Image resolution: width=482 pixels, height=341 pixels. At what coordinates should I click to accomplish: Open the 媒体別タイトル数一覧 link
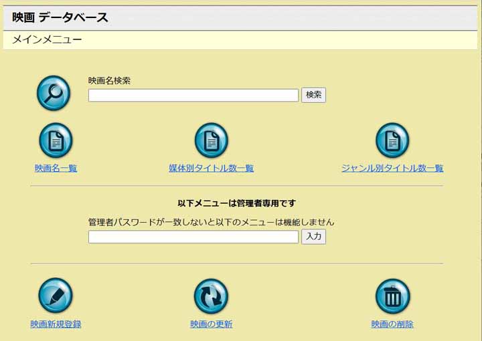click(x=212, y=168)
